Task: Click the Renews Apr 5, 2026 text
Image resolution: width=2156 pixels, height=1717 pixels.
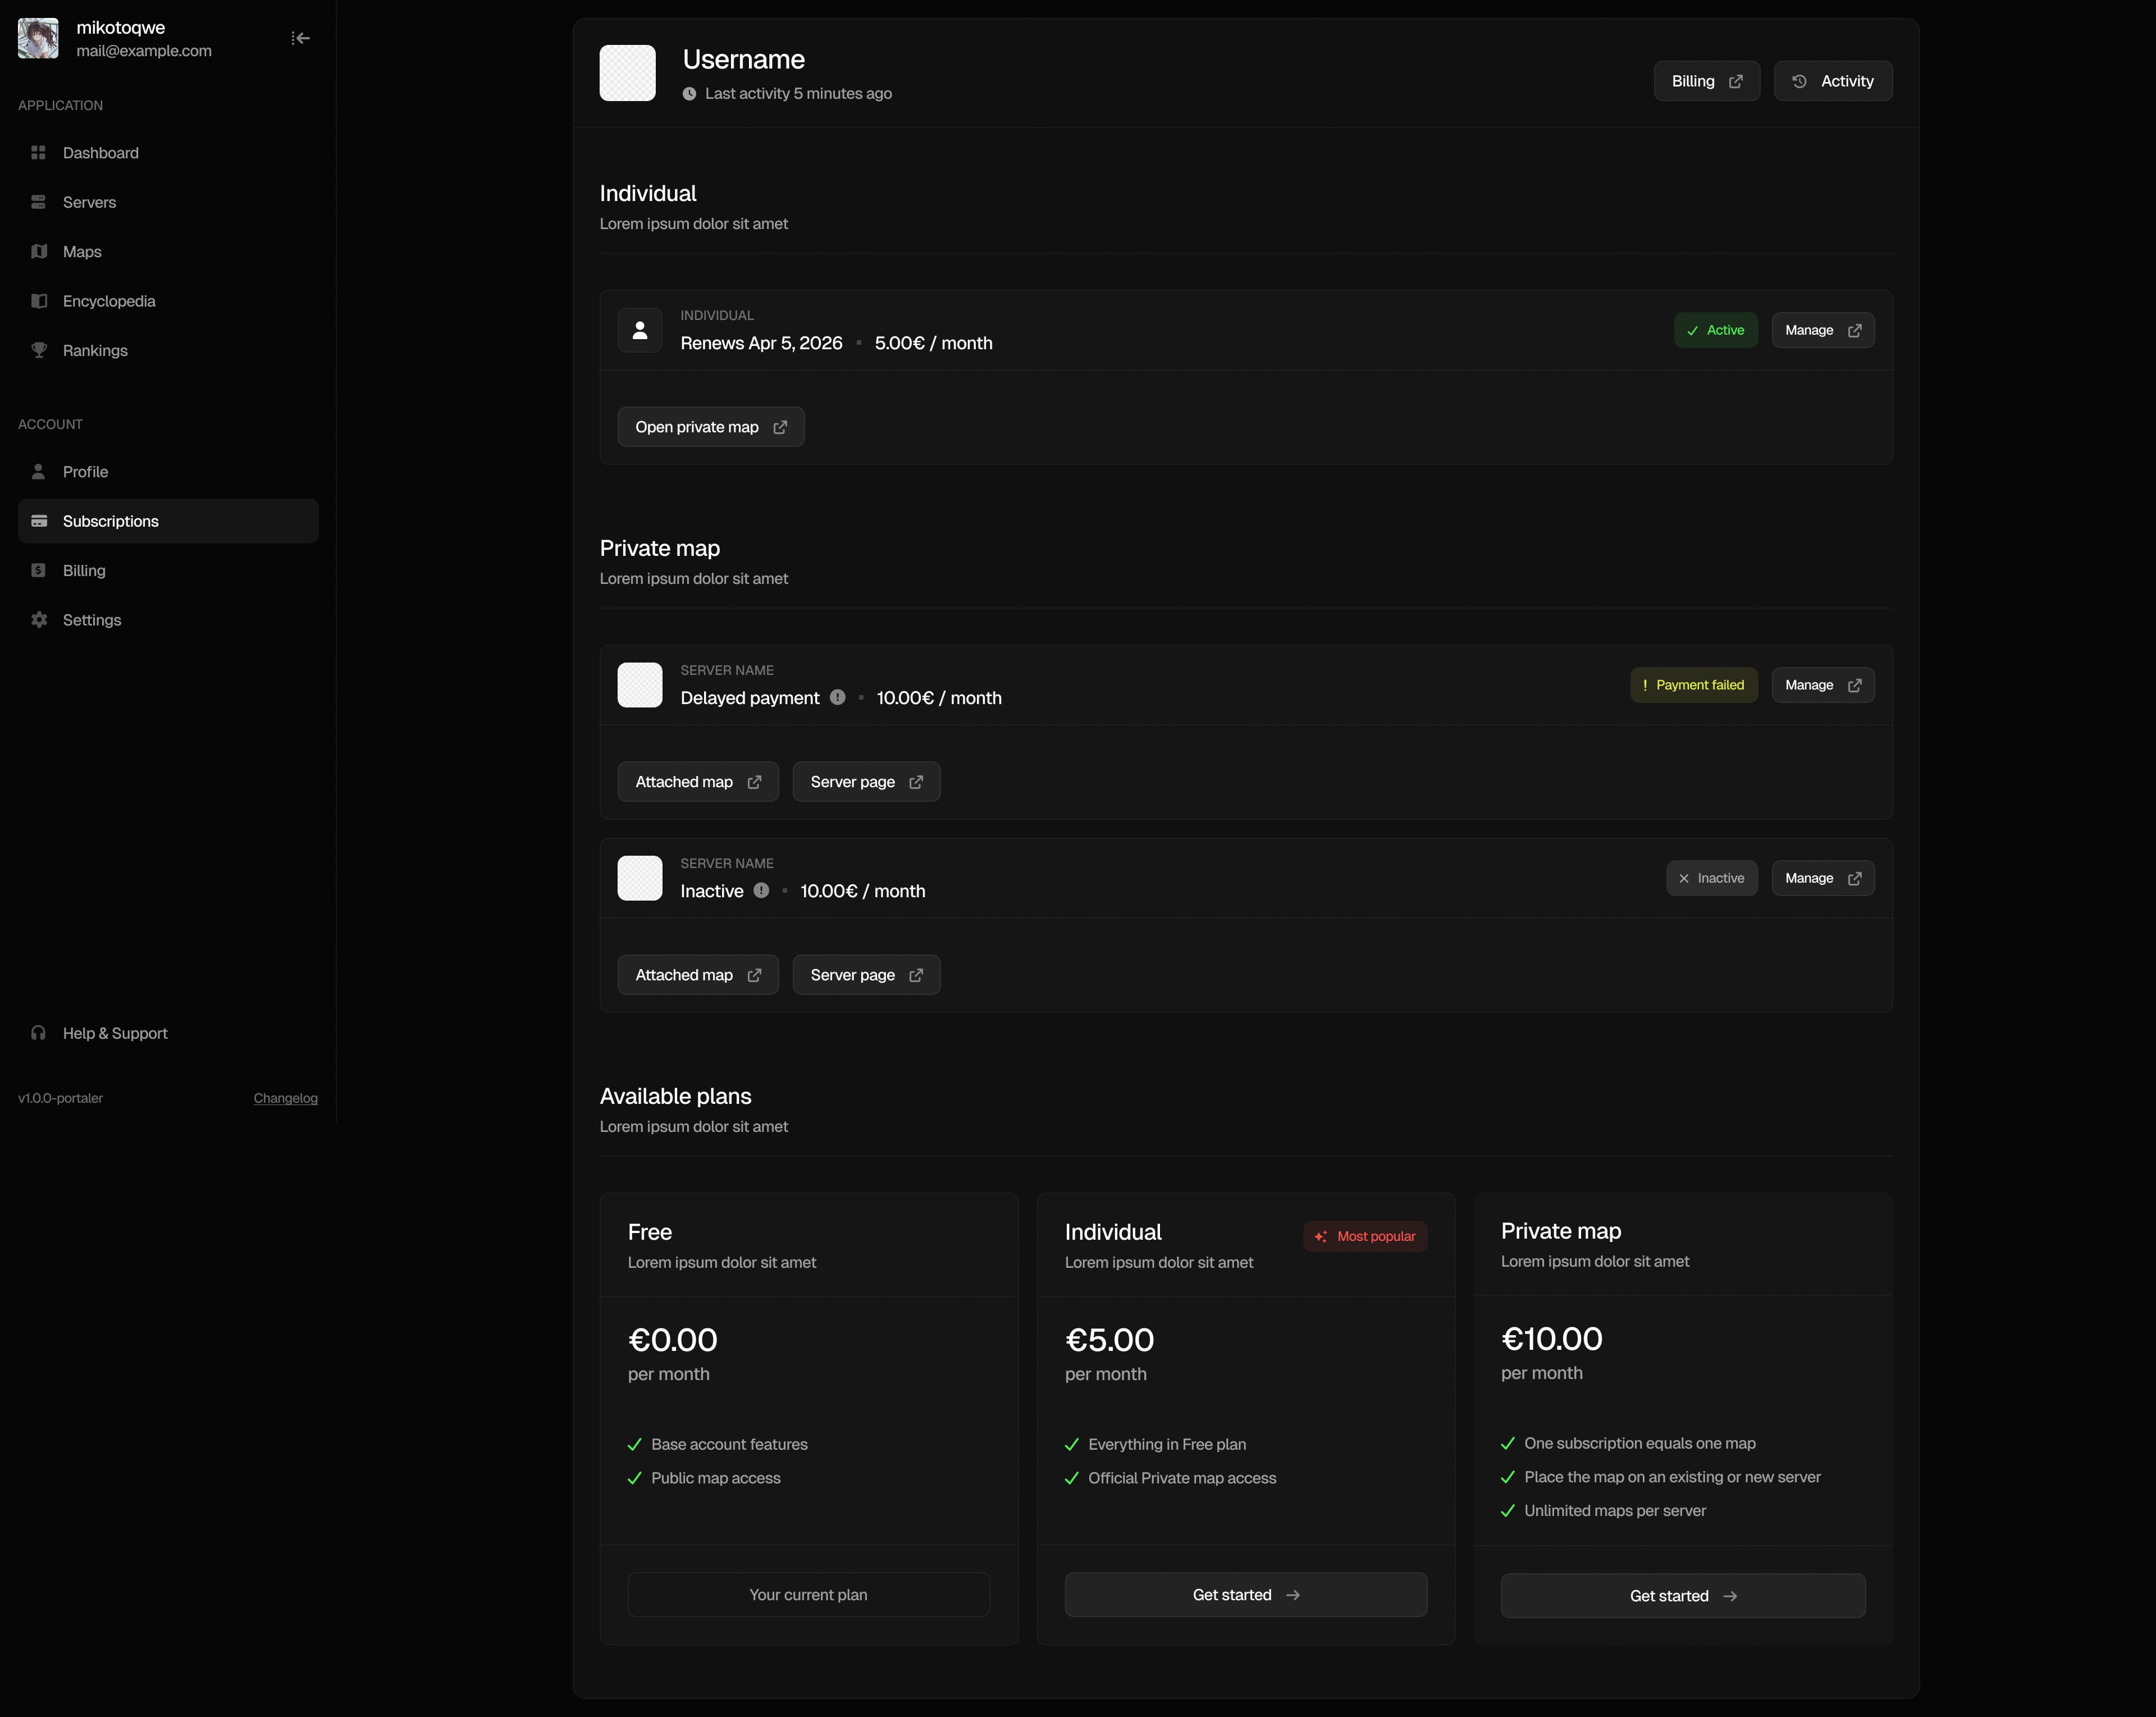Action: tap(762, 343)
